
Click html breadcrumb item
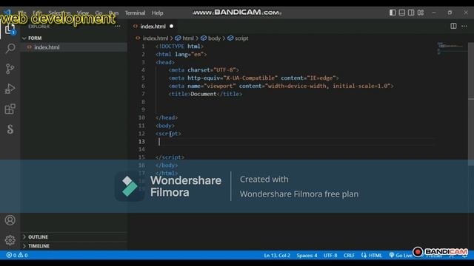tap(187, 38)
